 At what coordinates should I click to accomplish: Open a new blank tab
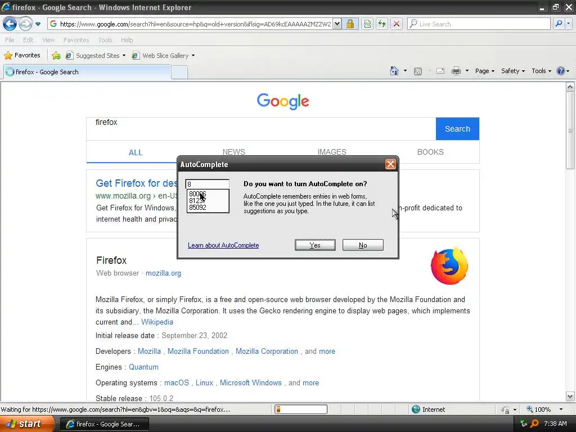179,73
